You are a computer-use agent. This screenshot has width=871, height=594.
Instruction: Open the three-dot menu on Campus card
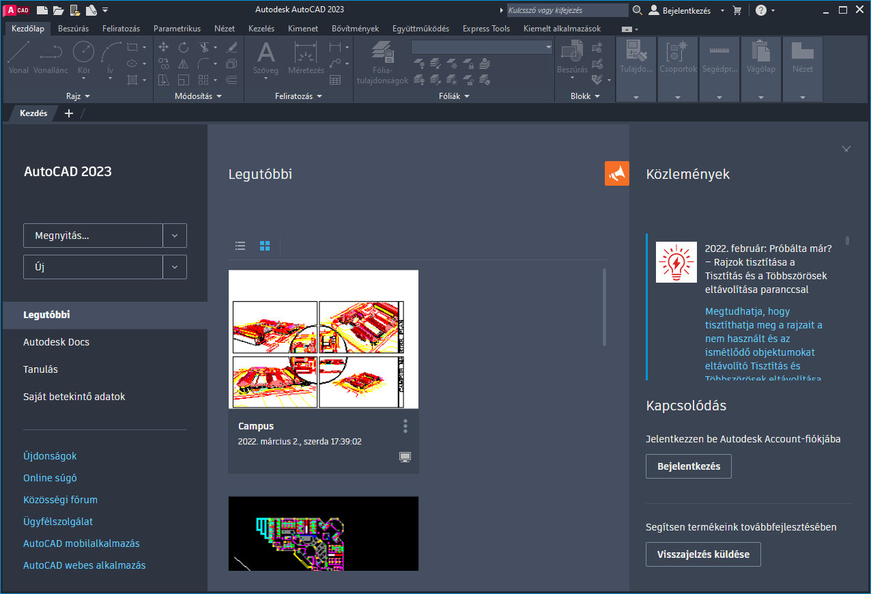405,426
